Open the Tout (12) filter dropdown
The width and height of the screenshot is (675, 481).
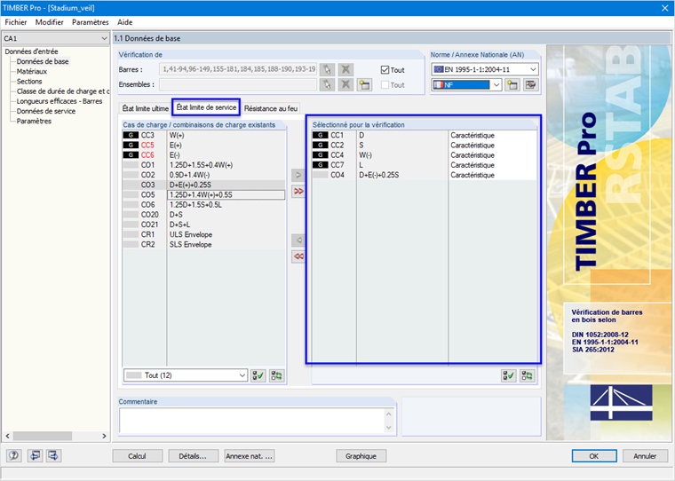click(x=186, y=375)
